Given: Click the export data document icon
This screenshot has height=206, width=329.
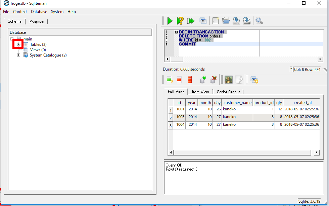Looking at the screenshot, I should pyautogui.click(x=239, y=80).
